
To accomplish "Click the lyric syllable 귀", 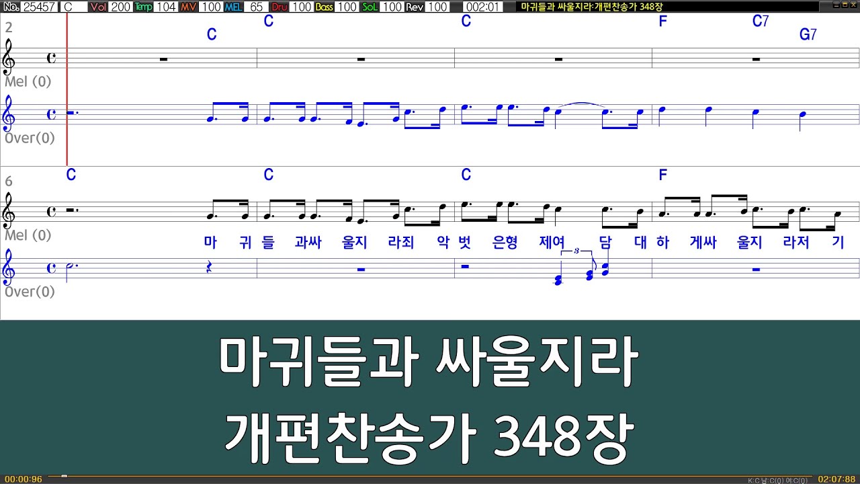I will click(x=245, y=243).
